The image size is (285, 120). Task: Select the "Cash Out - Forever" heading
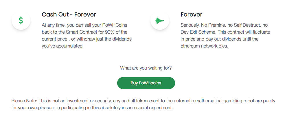point(69,14)
